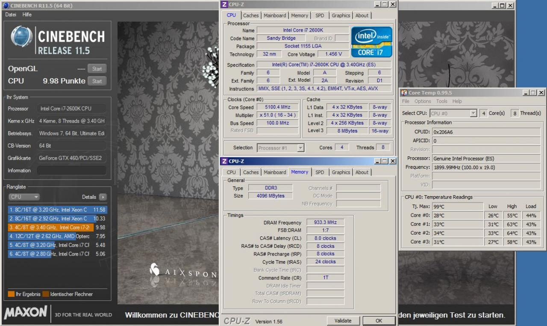The width and height of the screenshot is (547, 326).
Task: Click the CPU-Z processor window title icon
Action: pyautogui.click(x=224, y=4)
